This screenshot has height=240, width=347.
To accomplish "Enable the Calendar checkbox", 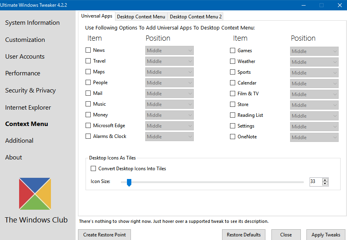I will click(232, 83).
